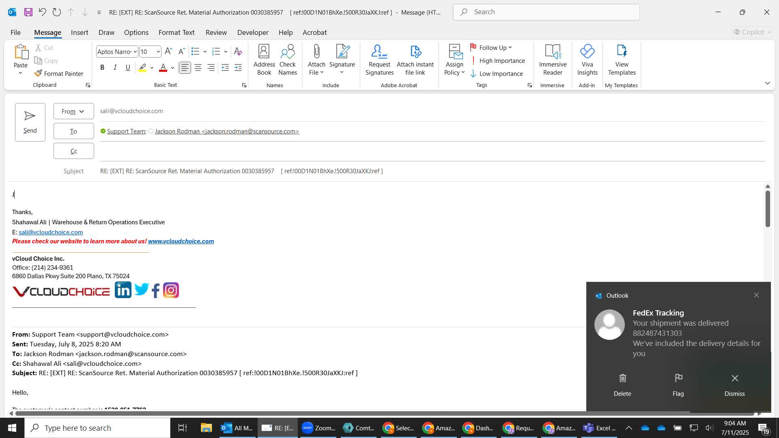Open the font name dropdown
Viewport: 779px width, 438px height.
135,52
